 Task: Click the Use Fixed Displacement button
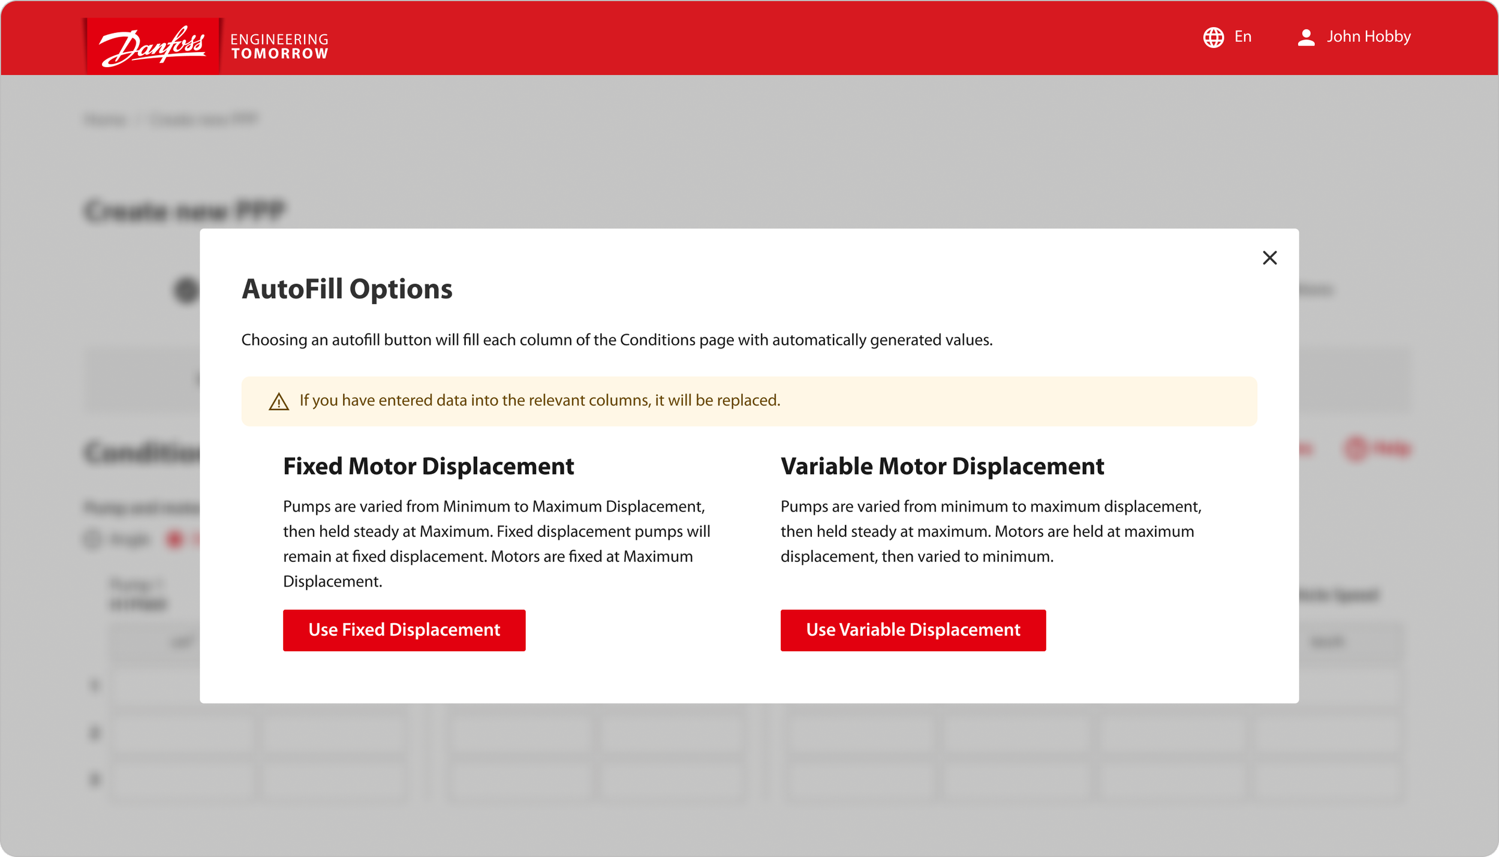click(404, 630)
